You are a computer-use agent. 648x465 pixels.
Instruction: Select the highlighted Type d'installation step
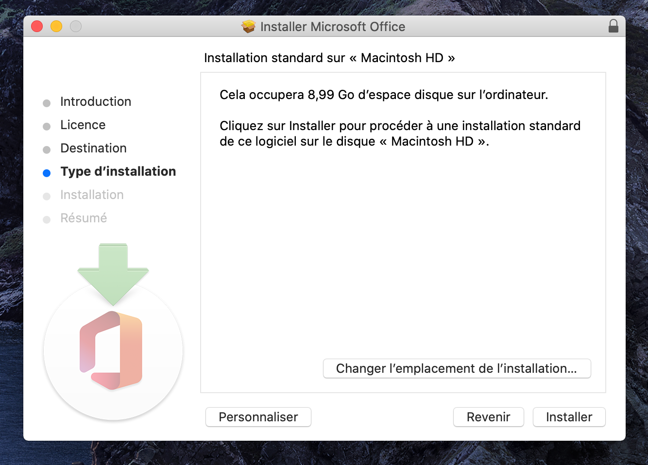tap(118, 171)
